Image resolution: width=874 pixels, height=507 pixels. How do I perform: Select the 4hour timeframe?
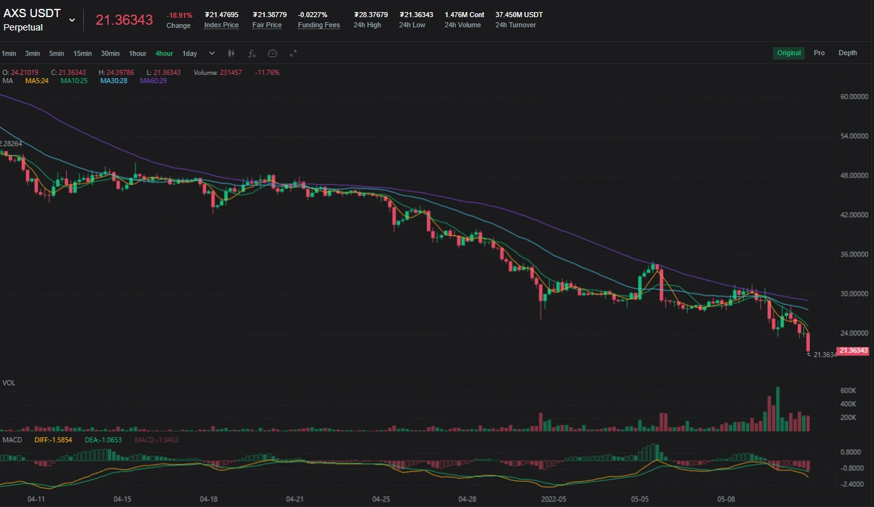(x=164, y=53)
